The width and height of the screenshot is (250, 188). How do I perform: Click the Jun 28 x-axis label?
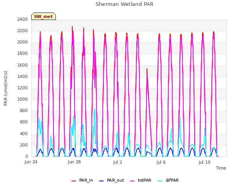pyautogui.click(x=74, y=162)
